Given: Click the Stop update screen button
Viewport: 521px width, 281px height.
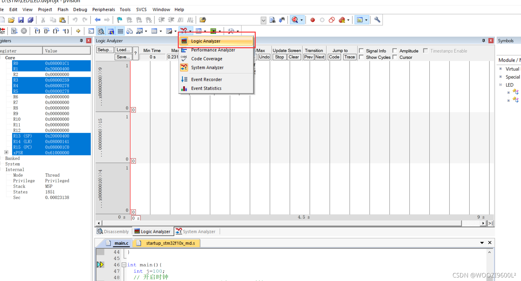Looking at the screenshot, I should click(x=279, y=57).
